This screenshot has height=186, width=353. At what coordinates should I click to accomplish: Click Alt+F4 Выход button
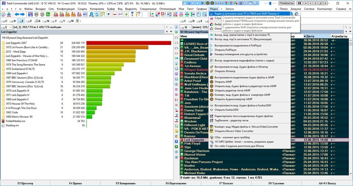pos(327,183)
